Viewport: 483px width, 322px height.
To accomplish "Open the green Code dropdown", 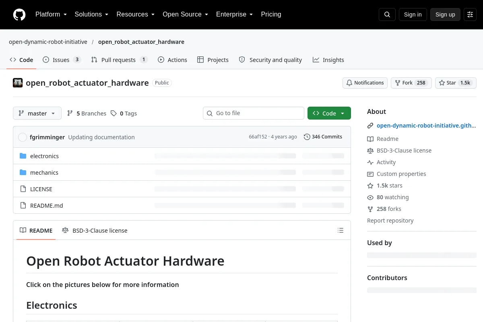I will [x=329, y=114].
